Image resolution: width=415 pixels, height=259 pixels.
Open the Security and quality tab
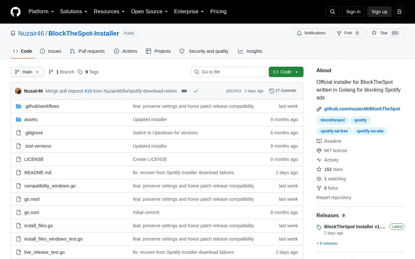(x=204, y=51)
